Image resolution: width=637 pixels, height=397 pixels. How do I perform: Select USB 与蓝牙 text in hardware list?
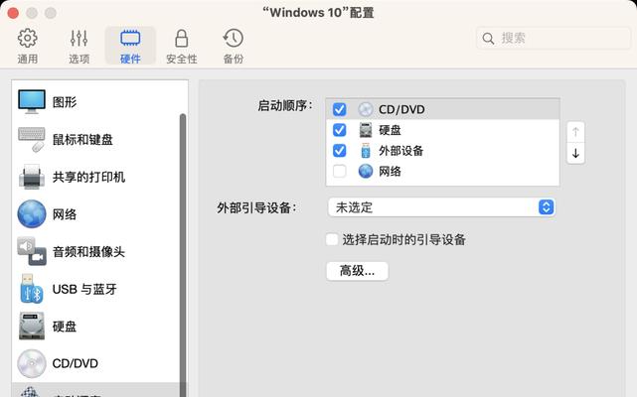coord(84,289)
